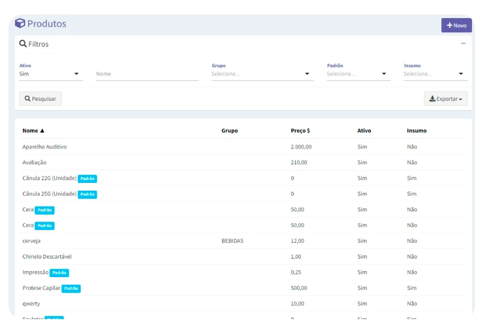Collapse the Filtros panel with minus icon
The height and width of the screenshot is (333, 483).
tap(463, 44)
